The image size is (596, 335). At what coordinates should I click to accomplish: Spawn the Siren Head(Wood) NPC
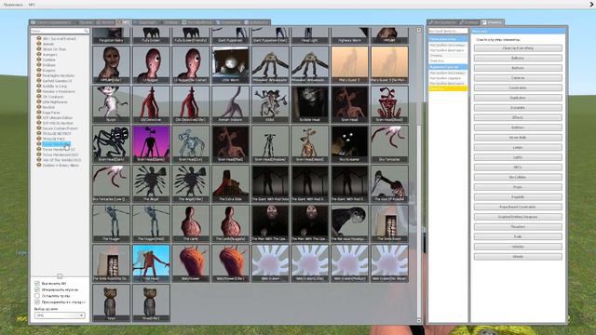pos(310,144)
